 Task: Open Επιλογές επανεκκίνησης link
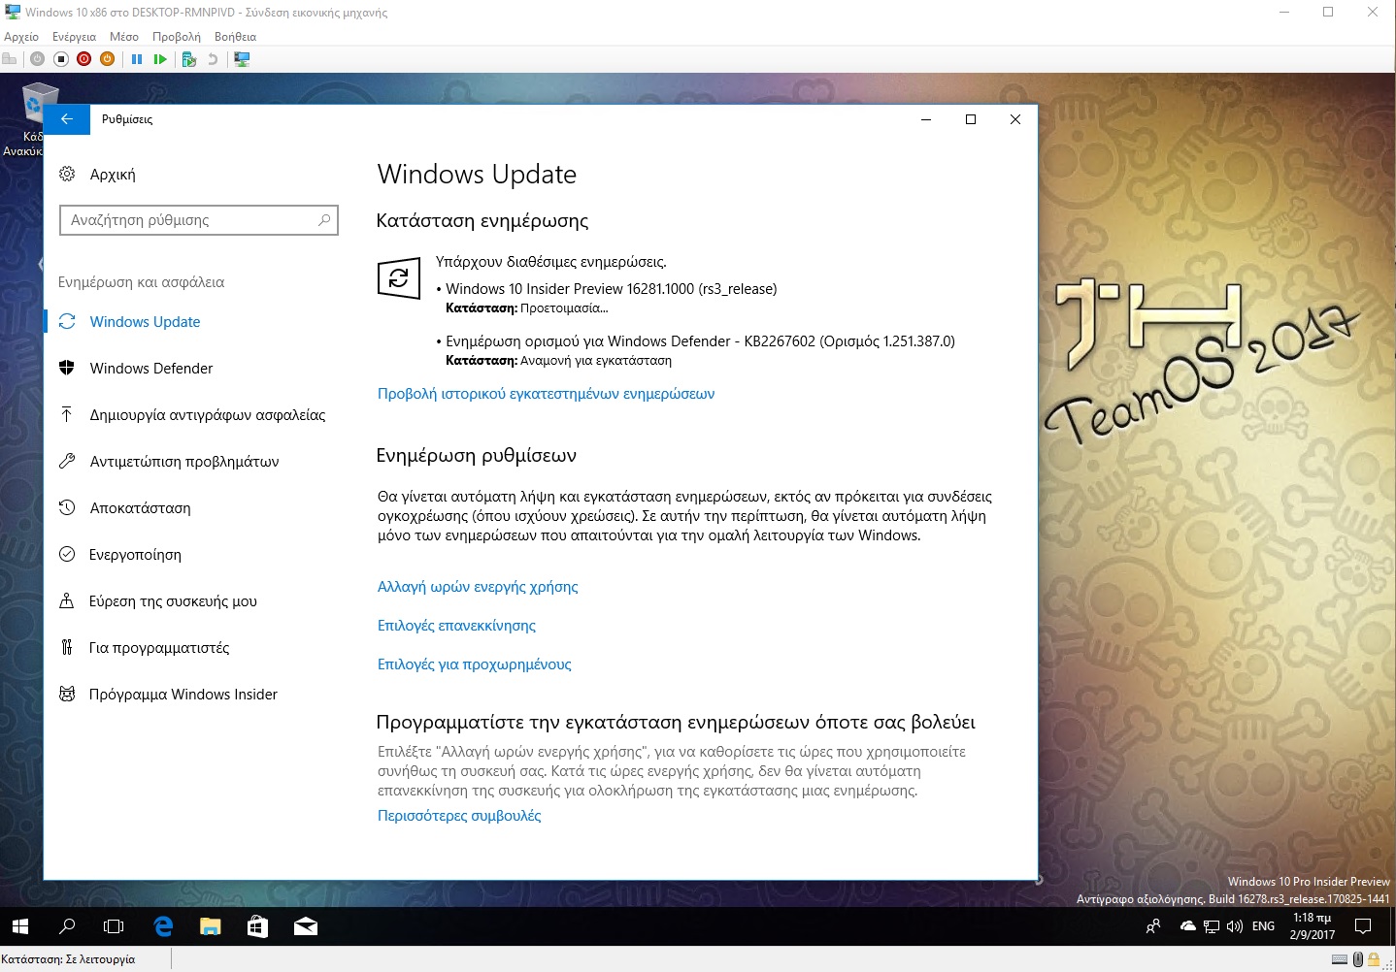[456, 626]
